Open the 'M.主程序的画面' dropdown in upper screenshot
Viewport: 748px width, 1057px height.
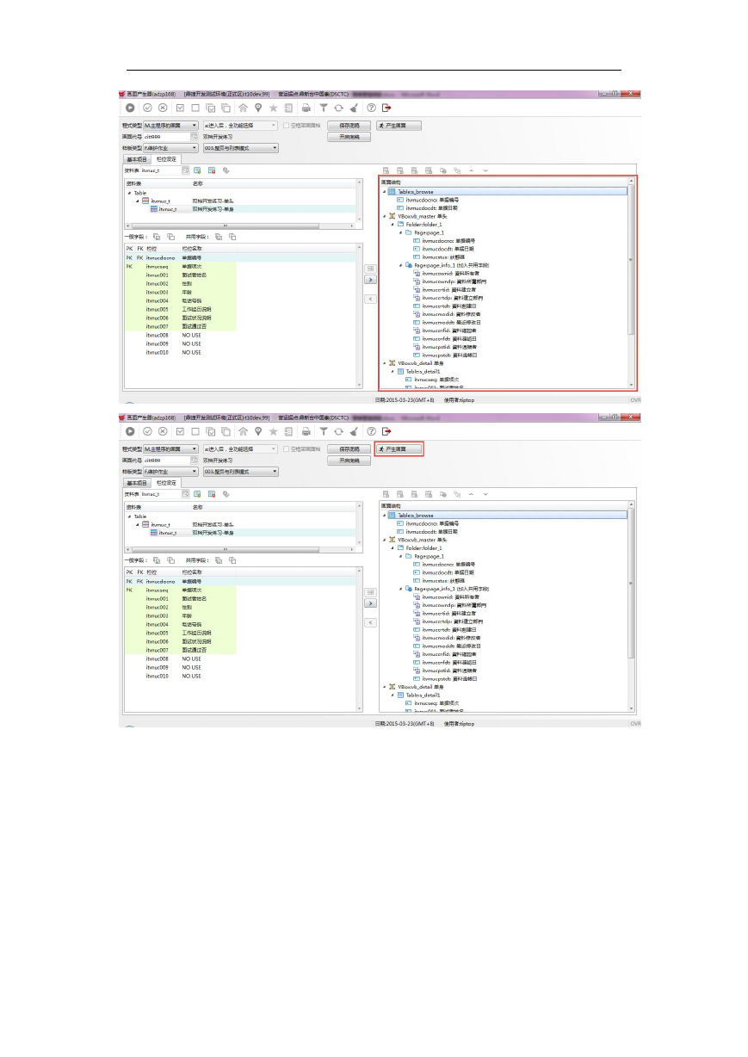(x=170, y=126)
